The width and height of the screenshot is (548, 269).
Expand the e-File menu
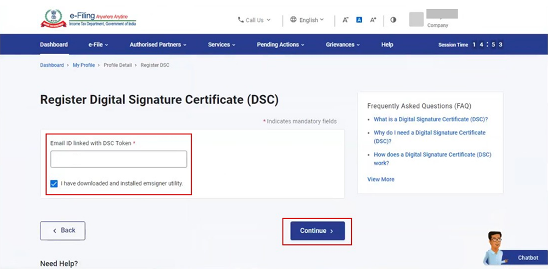[x=98, y=44]
